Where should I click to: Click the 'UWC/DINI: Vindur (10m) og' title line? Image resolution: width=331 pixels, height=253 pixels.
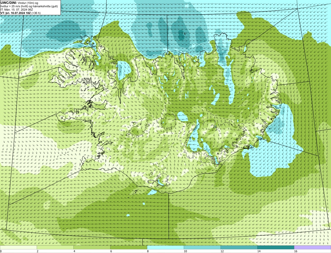pyautogui.click(x=19, y=3)
